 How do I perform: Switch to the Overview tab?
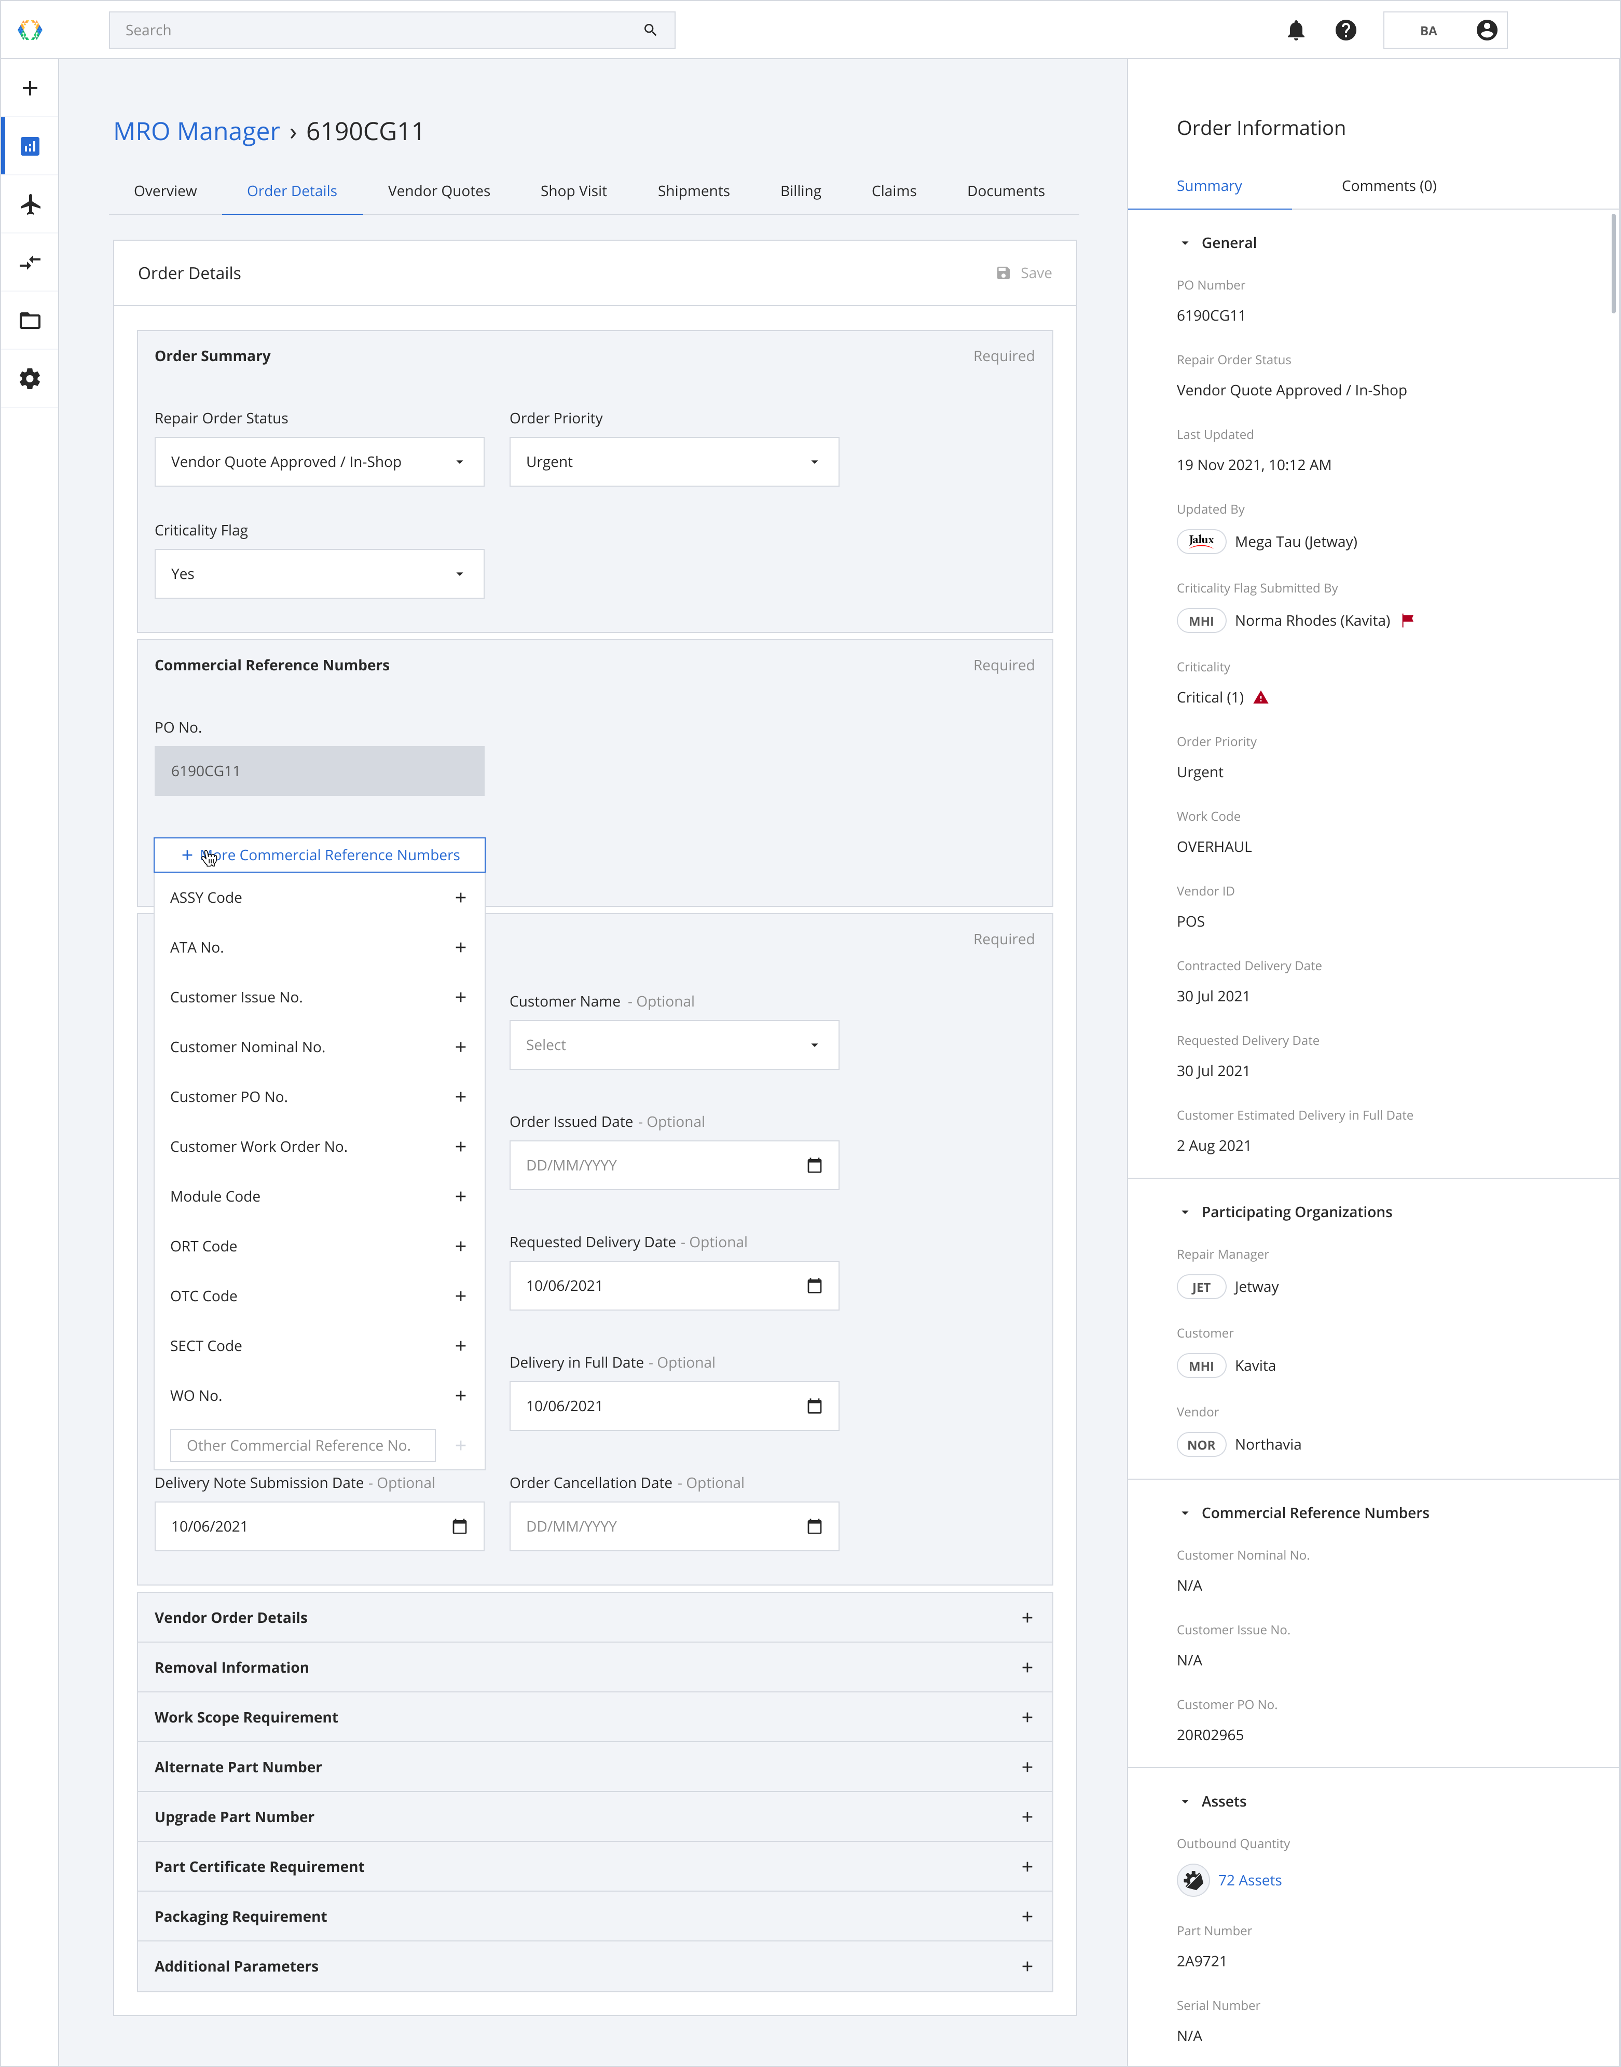tap(165, 191)
